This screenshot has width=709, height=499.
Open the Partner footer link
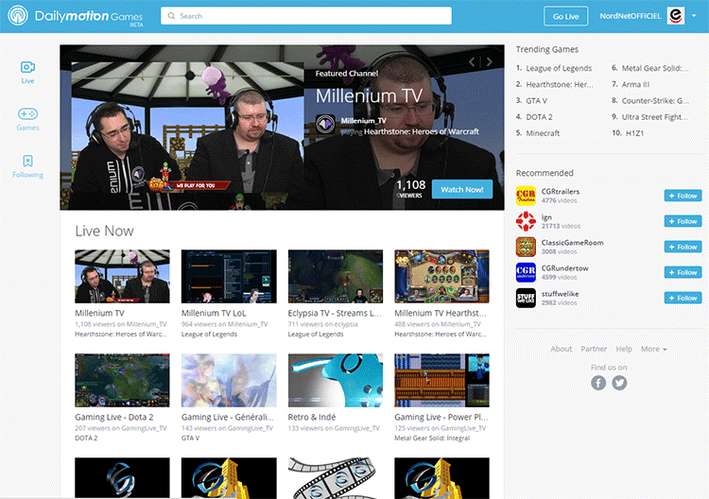click(594, 349)
